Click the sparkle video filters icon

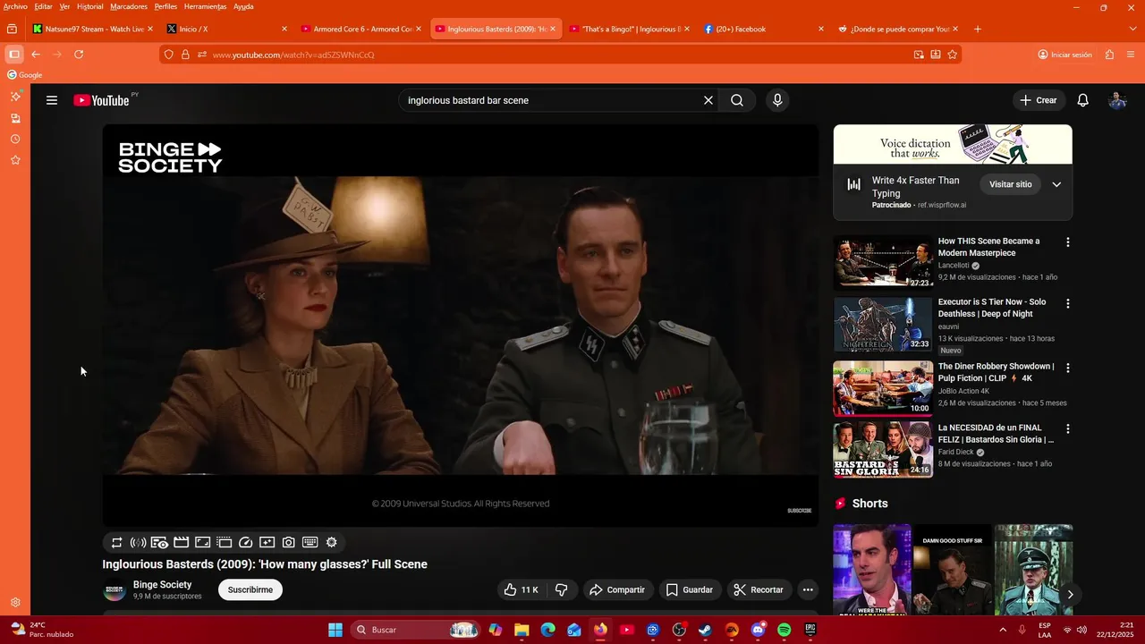267,542
